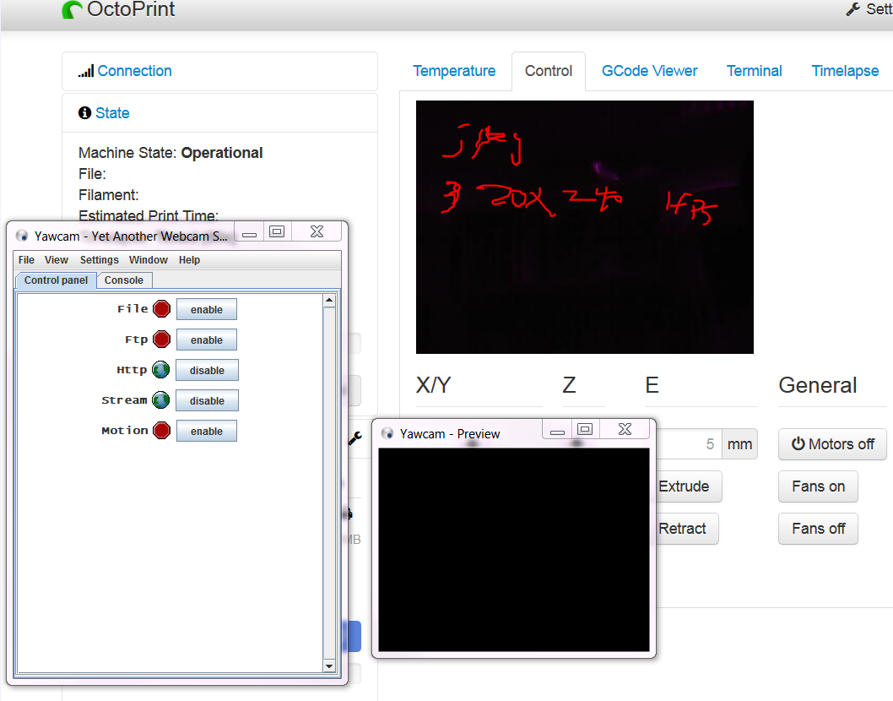893x701 pixels.
Task: Click the 'X/Y' section heading
Action: (x=433, y=385)
